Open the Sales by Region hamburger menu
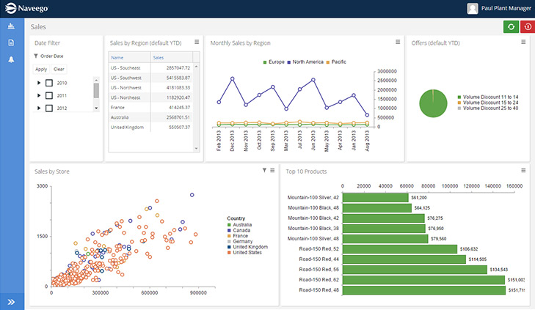The height and width of the screenshot is (310, 535). tap(197, 43)
